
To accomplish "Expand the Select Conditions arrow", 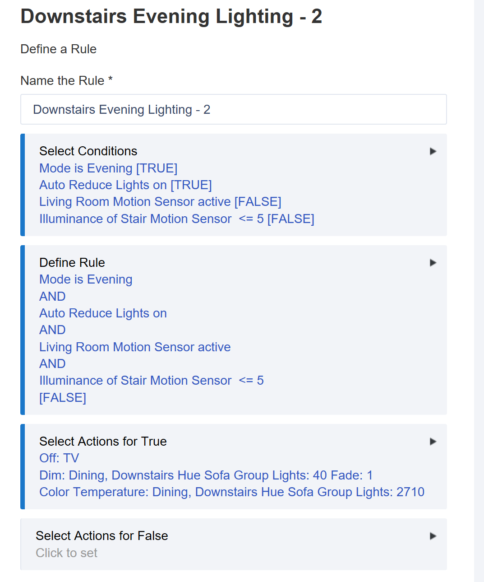I will [x=433, y=151].
